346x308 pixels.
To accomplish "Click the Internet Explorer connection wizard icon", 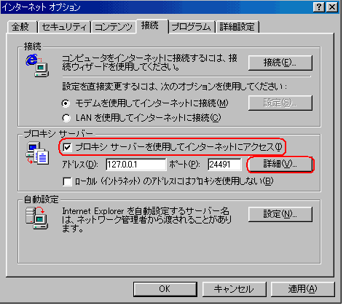I will (x=37, y=66).
